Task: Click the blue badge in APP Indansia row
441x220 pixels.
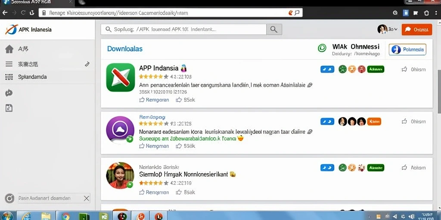Action: [327, 69]
